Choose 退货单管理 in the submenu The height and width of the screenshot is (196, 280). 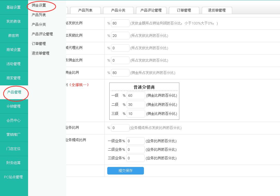pyautogui.click(x=40, y=53)
